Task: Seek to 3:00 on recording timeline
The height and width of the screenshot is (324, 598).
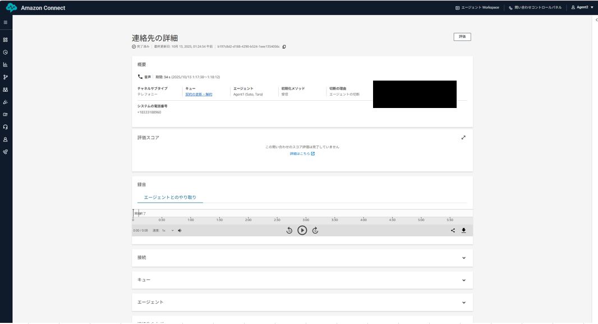Action: click(x=306, y=220)
